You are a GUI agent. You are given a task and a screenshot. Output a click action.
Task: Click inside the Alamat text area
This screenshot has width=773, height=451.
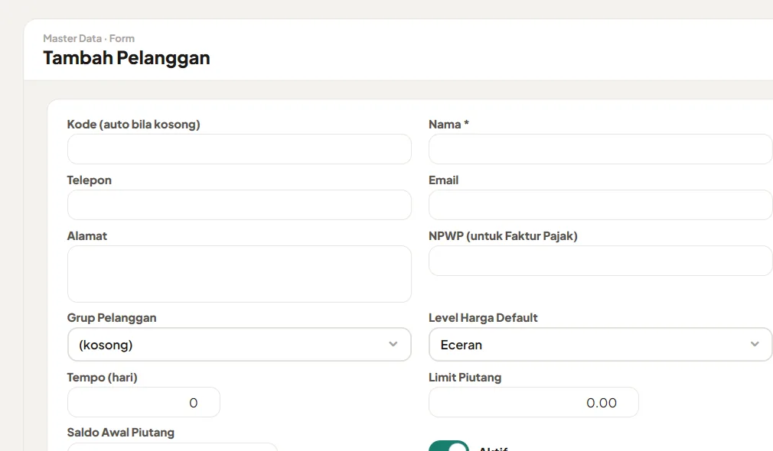239,274
